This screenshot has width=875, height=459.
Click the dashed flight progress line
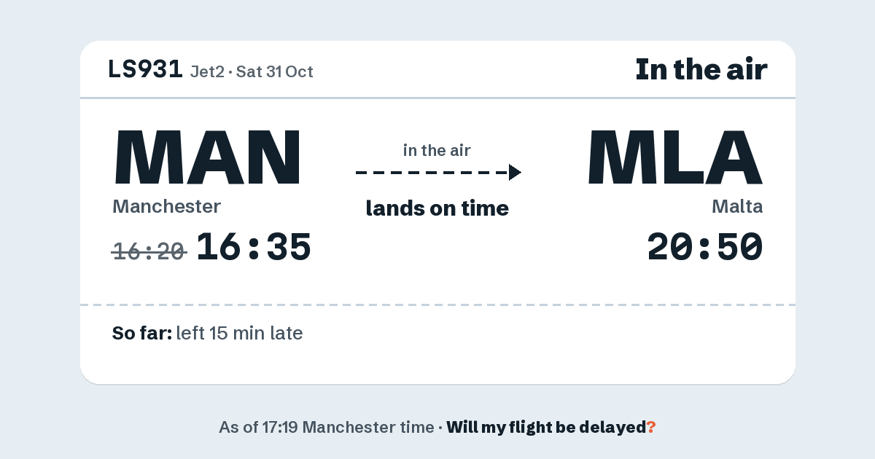(432, 173)
